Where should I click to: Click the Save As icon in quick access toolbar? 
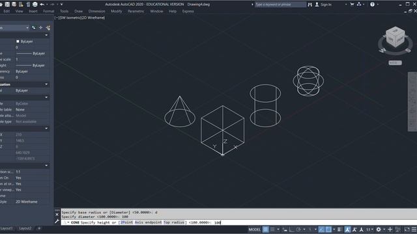coord(14,5)
